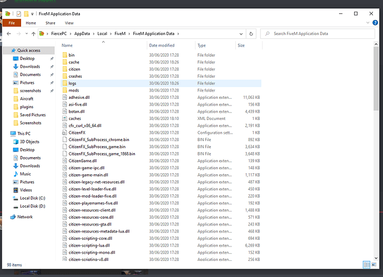This screenshot has width=383, height=277.
Task: Open the plugins folder in sidebar
Action: coord(27,107)
